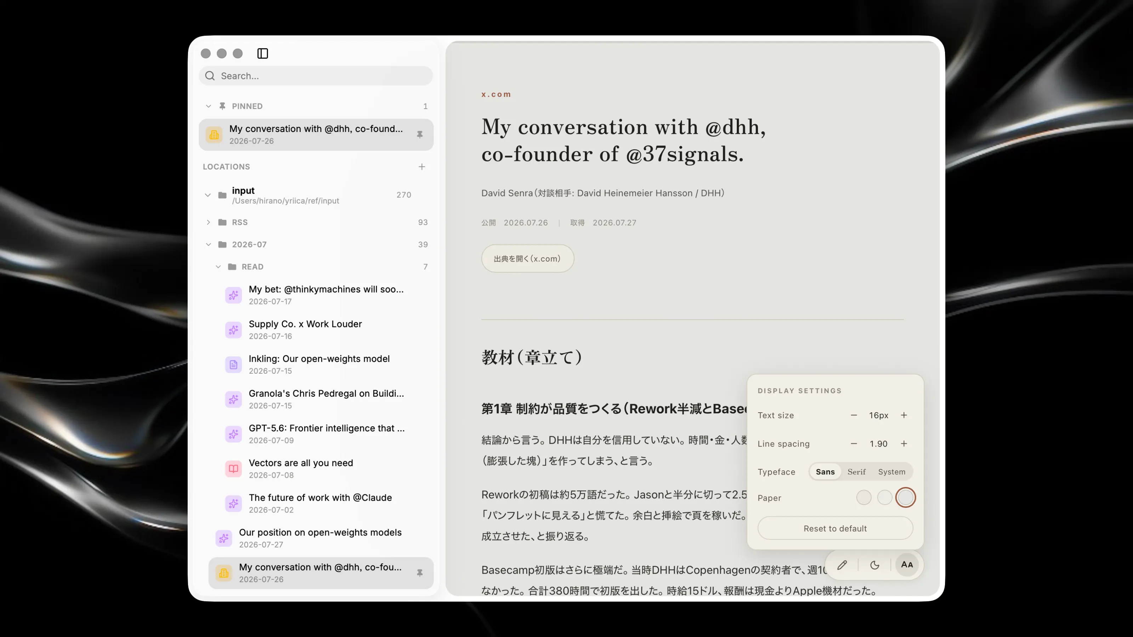Choose the selected third paper swatch
Image resolution: width=1133 pixels, height=637 pixels.
(x=906, y=498)
